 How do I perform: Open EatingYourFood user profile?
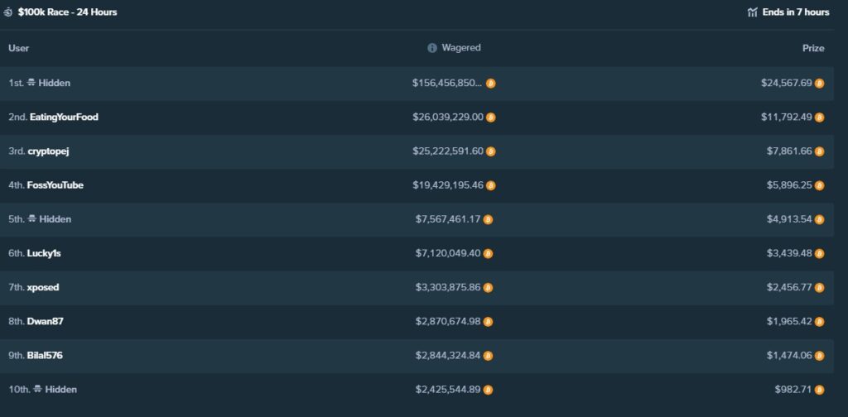point(64,117)
